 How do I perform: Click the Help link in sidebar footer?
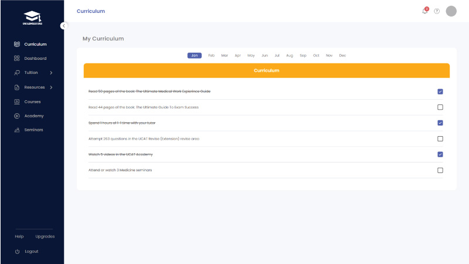pyautogui.click(x=19, y=236)
